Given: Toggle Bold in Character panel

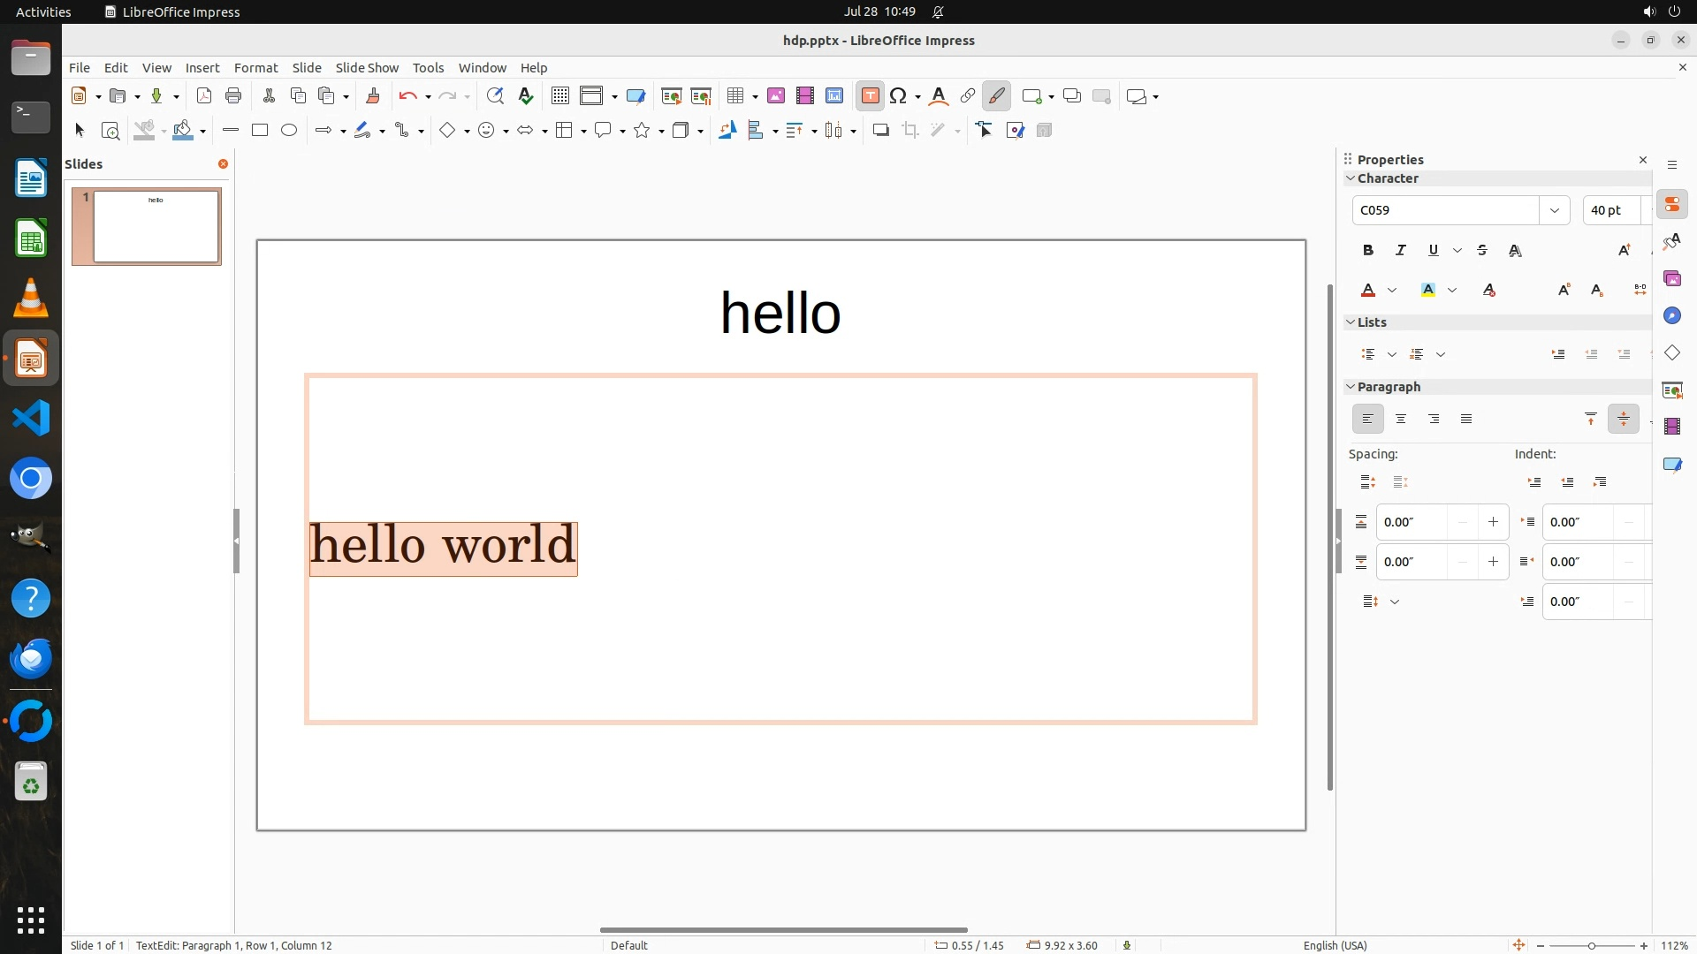Looking at the screenshot, I should 1368,251.
